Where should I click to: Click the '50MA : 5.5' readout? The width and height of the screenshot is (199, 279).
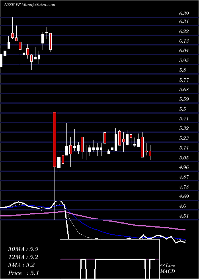point(23,249)
